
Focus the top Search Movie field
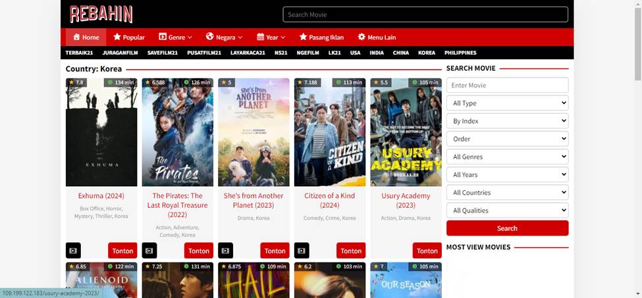point(425,14)
